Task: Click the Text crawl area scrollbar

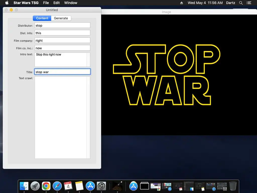Action: click(x=88, y=118)
